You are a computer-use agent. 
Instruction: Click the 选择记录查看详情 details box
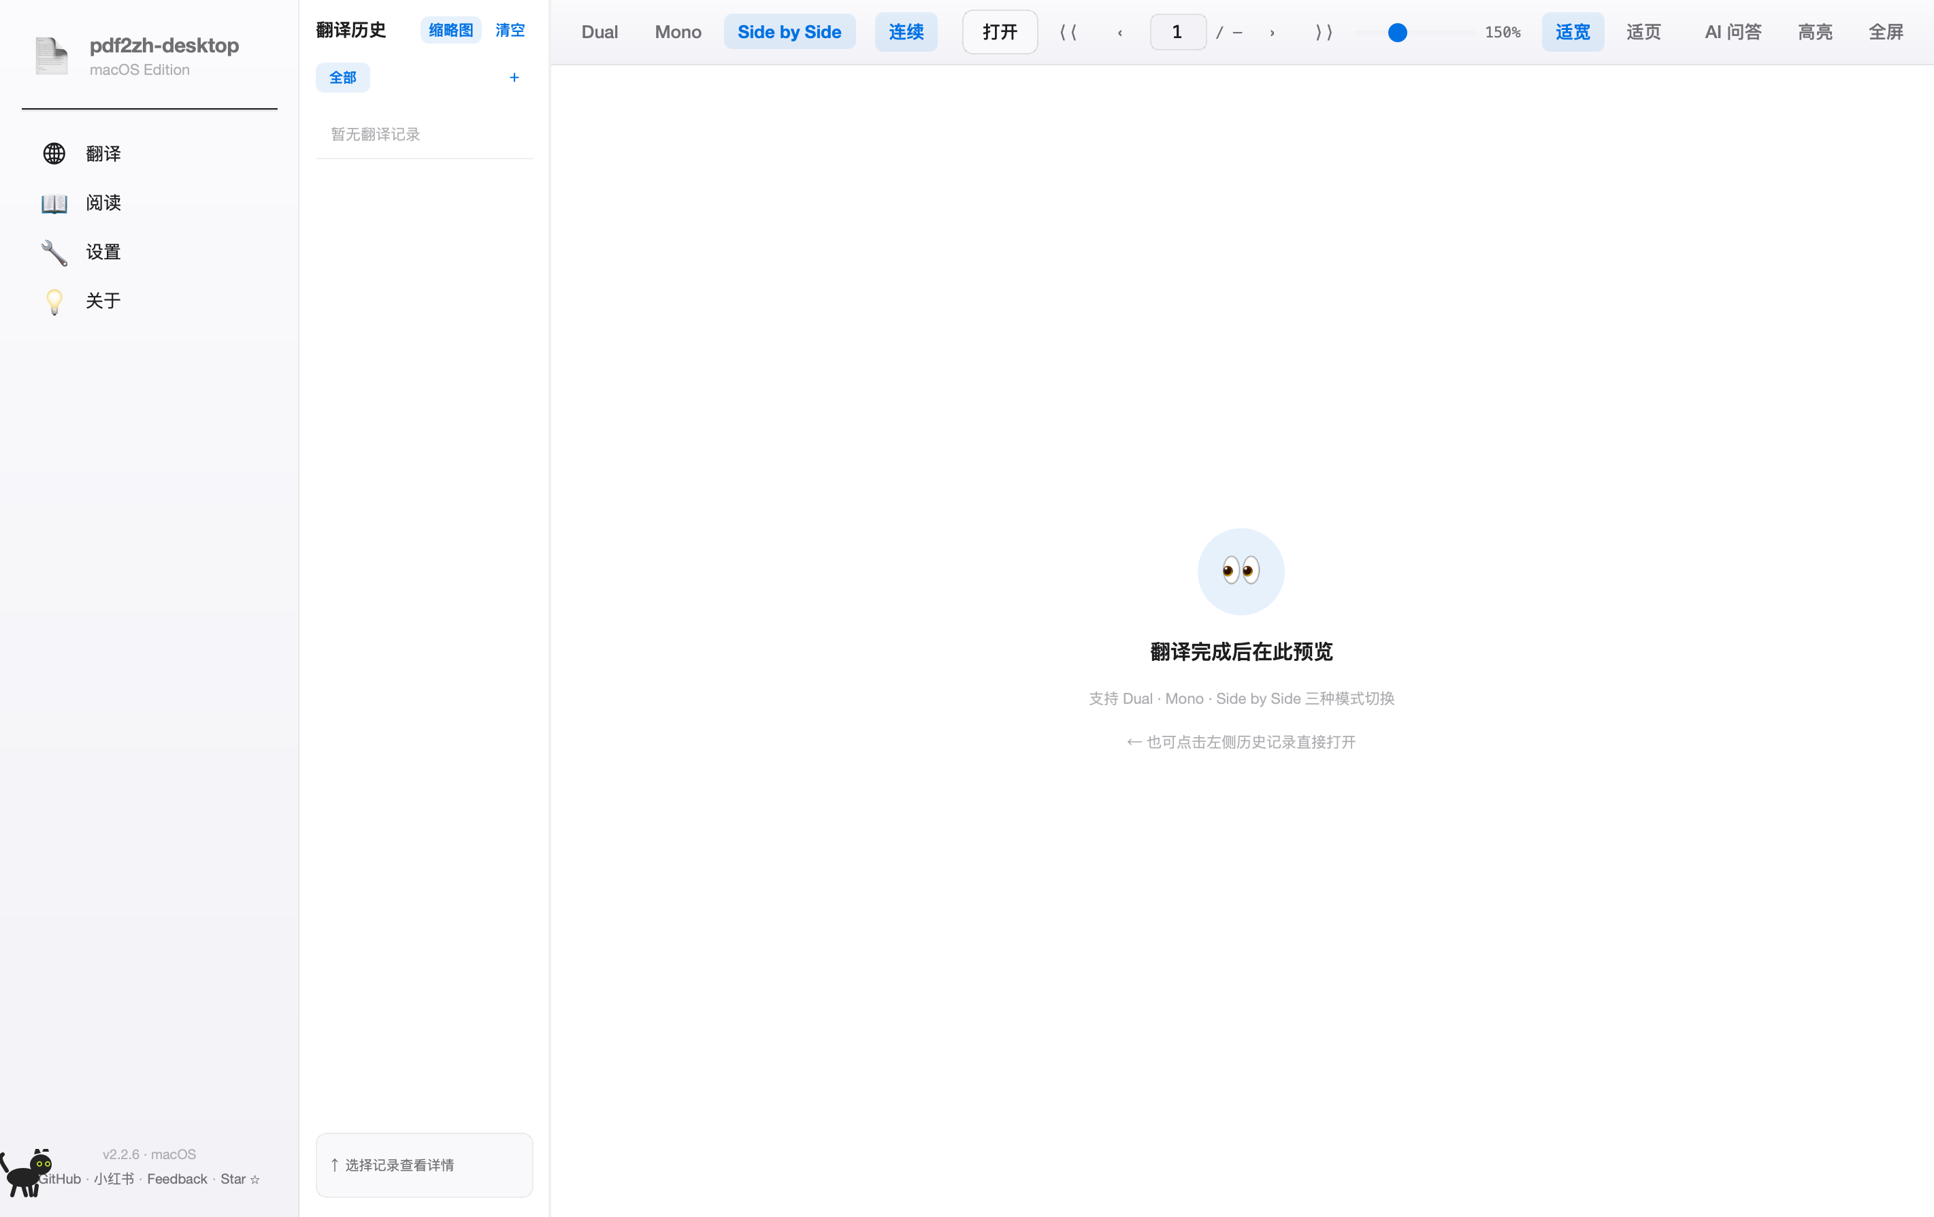[424, 1165]
